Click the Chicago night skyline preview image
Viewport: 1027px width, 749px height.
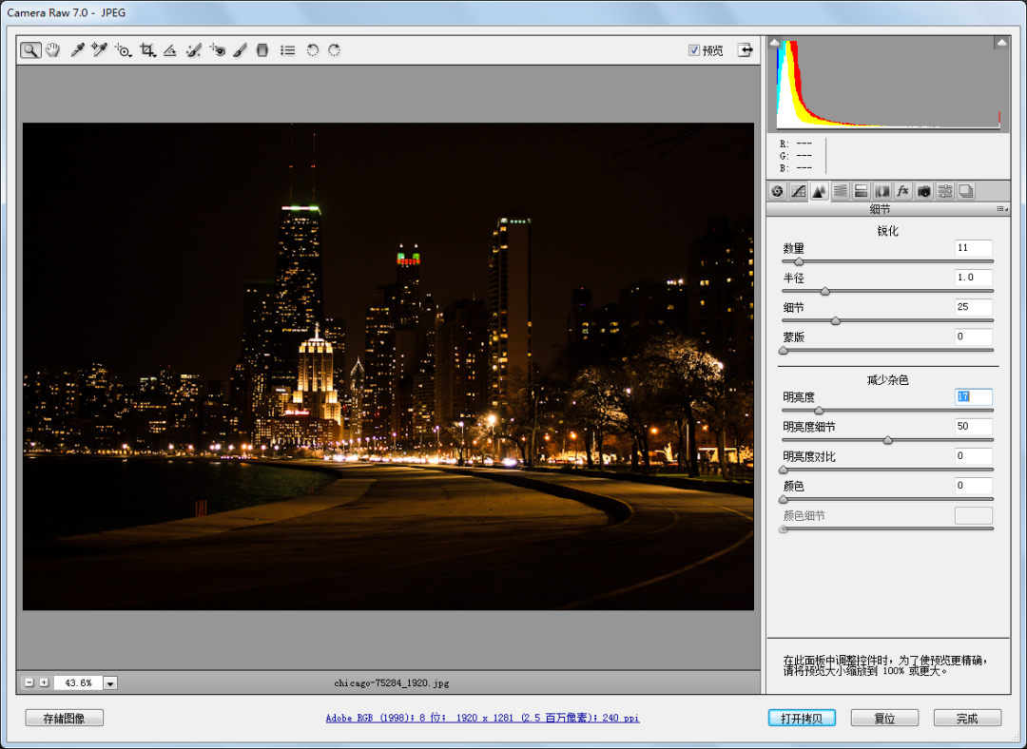click(x=388, y=367)
